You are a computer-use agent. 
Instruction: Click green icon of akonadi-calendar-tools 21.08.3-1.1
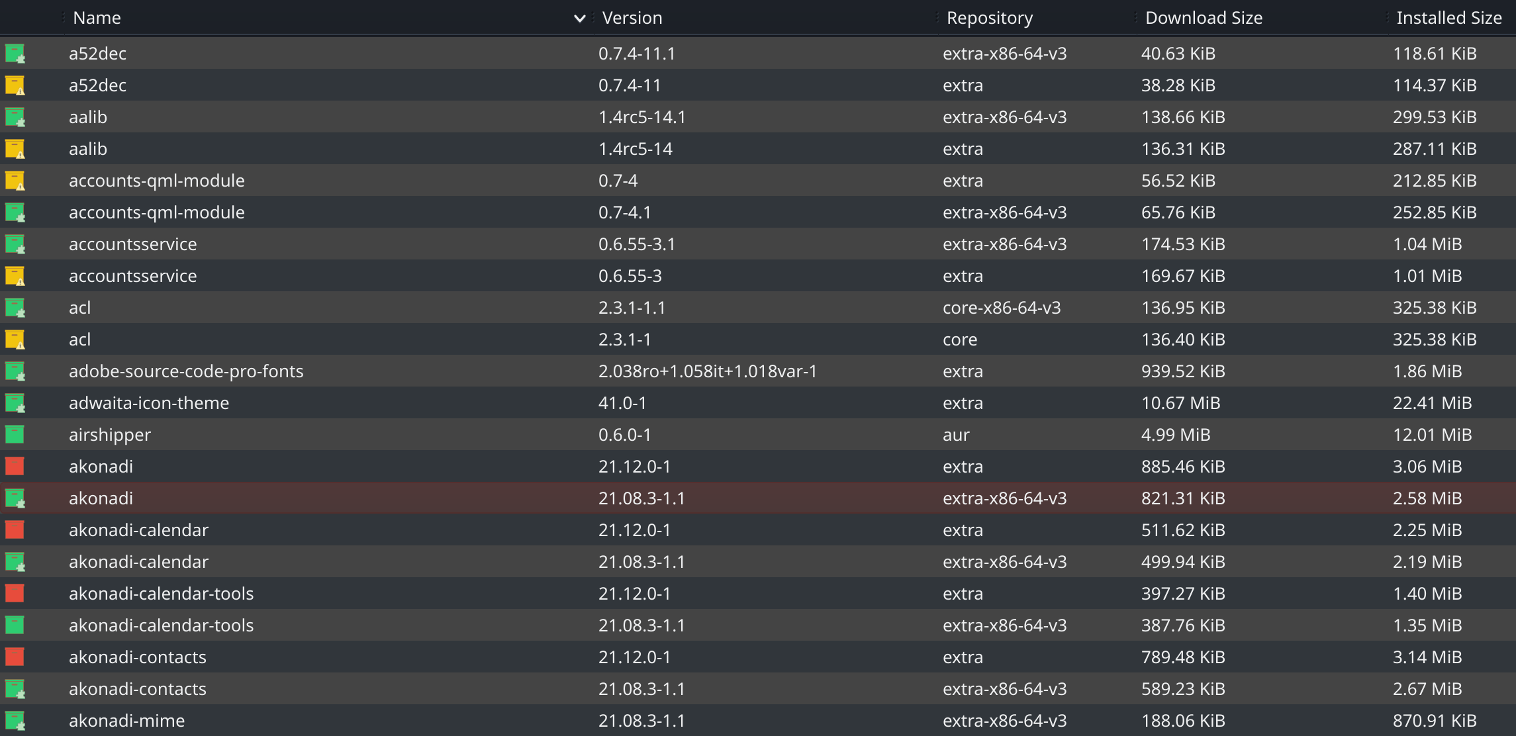click(x=15, y=625)
